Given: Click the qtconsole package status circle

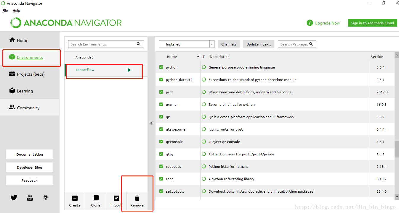Looking at the screenshot, I should (204, 142).
